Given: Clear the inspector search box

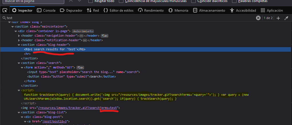Looking at the screenshot, I should click(258, 18).
